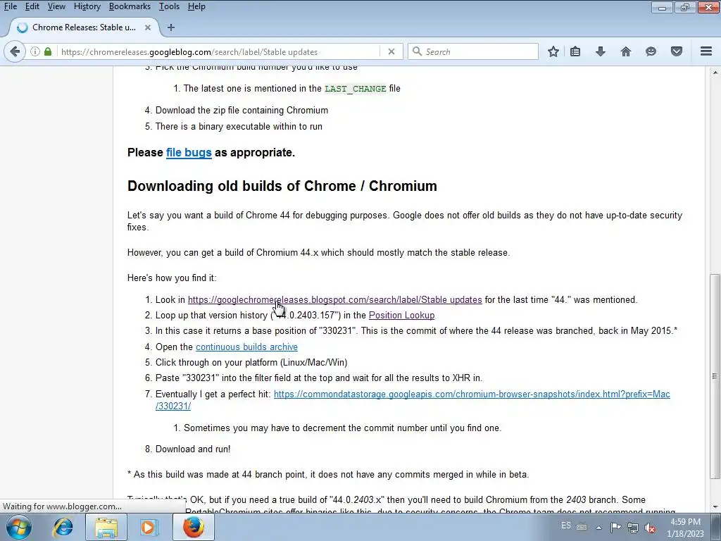Open the Position Lookup link
Viewport: 721px width, 541px height.
click(401, 315)
